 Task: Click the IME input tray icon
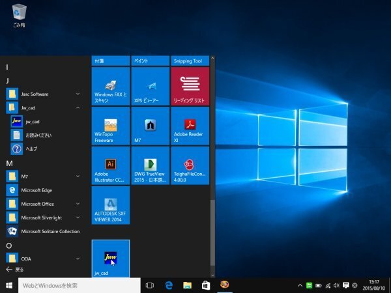tap(355, 286)
